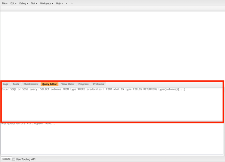The image size is (225, 162).
Task: Open the File menu
Action: pos(4,3)
